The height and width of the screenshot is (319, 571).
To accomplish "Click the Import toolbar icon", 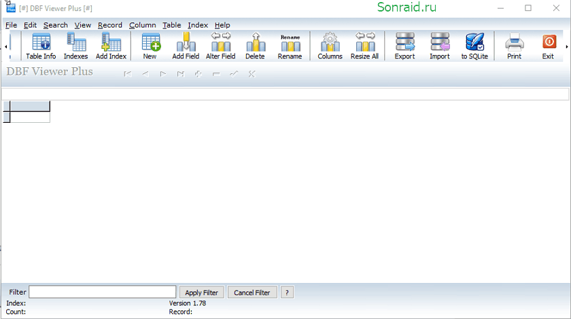I will point(440,46).
